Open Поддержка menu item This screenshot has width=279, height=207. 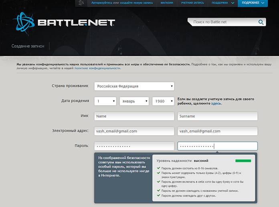(220, 3)
